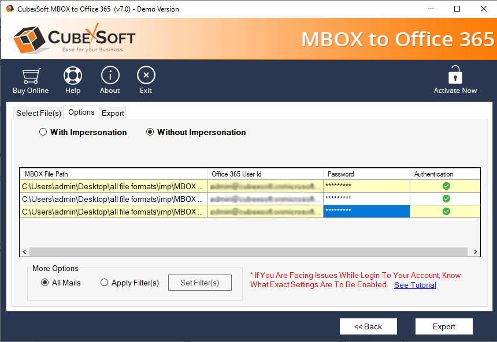Click the Activate Now padlock icon
Image resolution: width=497 pixels, height=342 pixels.
(455, 75)
